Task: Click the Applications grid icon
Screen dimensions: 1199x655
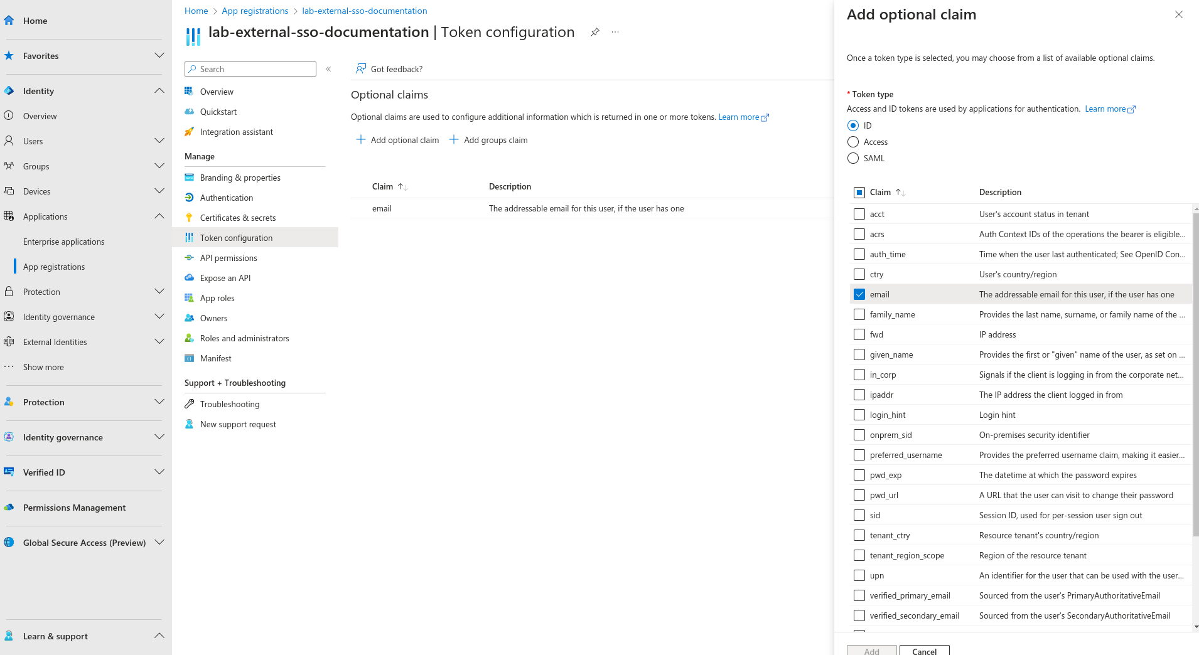Action: tap(9, 216)
